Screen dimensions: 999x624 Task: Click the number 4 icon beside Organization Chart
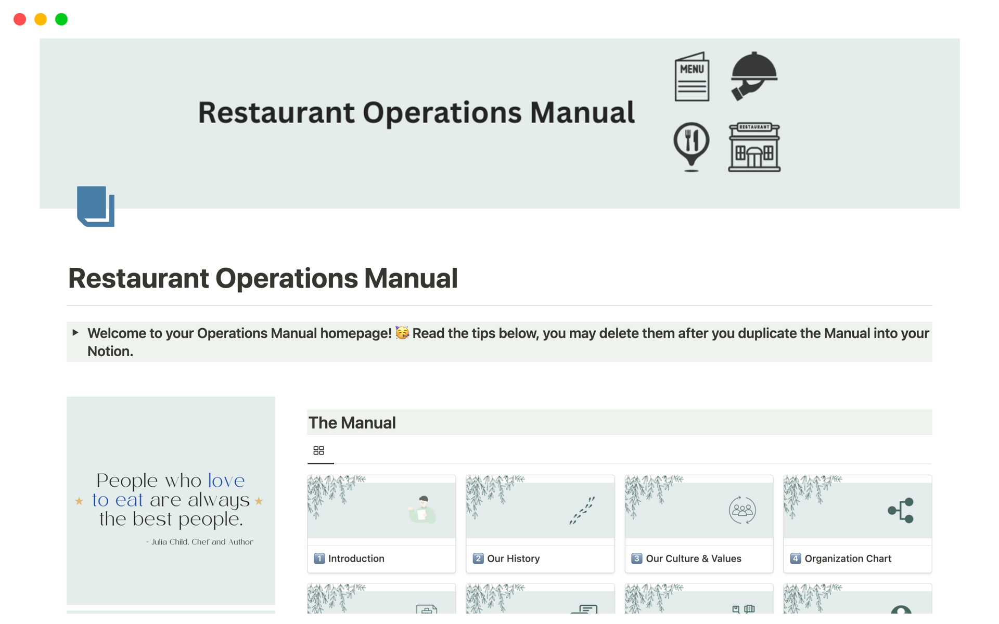click(x=796, y=558)
